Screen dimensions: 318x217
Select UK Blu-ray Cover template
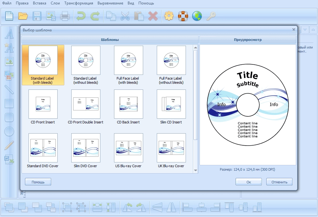coord(171,151)
